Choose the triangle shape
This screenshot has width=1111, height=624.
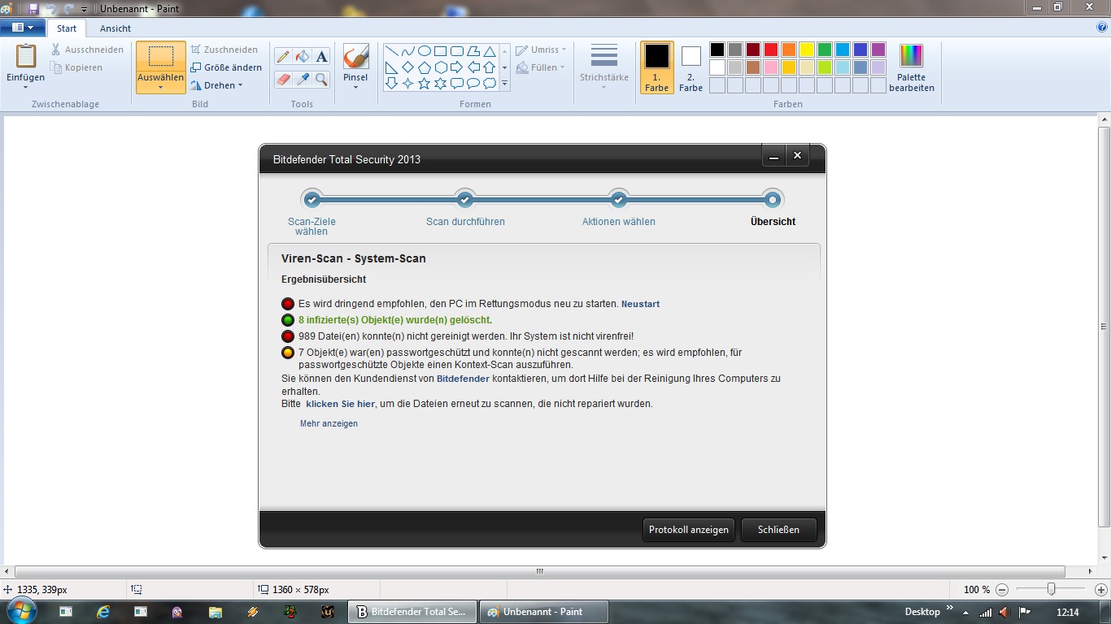(x=489, y=51)
